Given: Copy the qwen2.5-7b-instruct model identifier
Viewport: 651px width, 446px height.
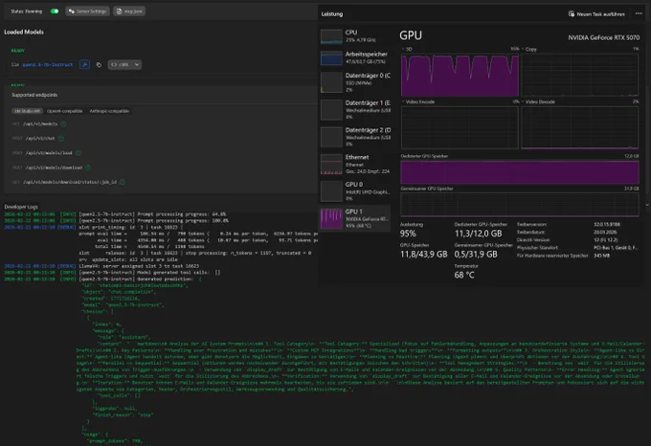Looking at the screenshot, I should point(99,65).
